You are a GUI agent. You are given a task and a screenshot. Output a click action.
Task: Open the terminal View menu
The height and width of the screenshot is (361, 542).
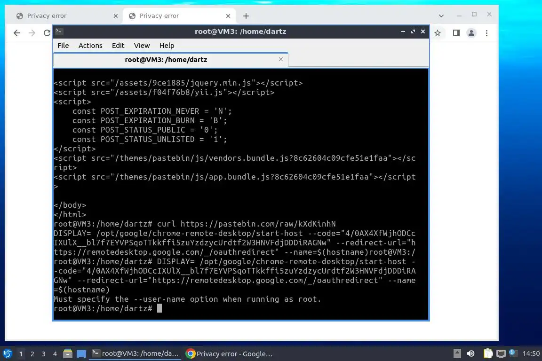click(142, 46)
